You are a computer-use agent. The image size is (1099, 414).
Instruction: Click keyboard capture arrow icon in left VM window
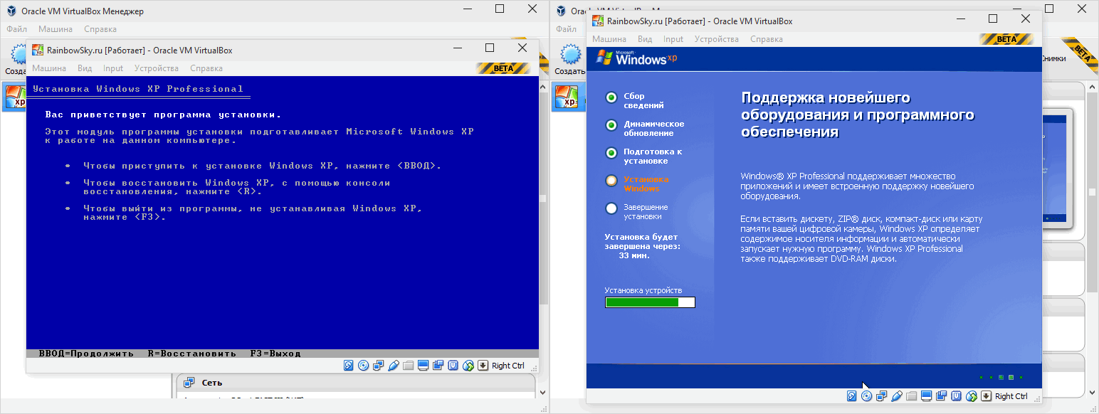[483, 366]
